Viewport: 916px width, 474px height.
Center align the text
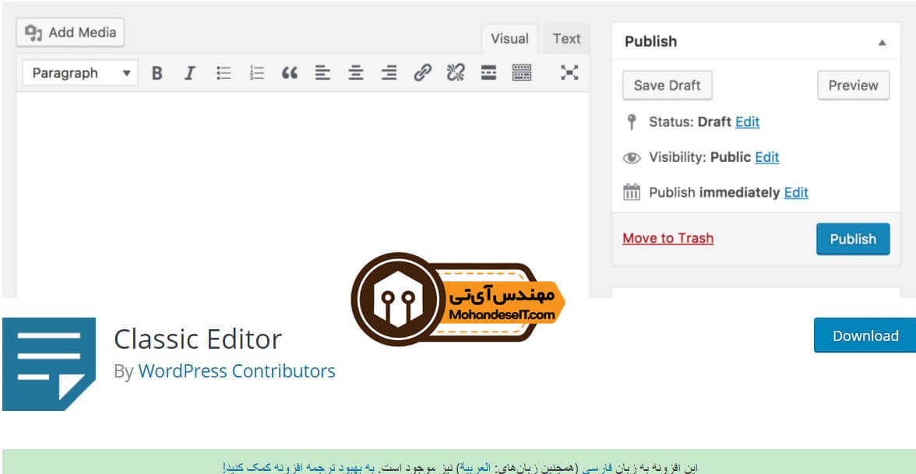tap(356, 73)
